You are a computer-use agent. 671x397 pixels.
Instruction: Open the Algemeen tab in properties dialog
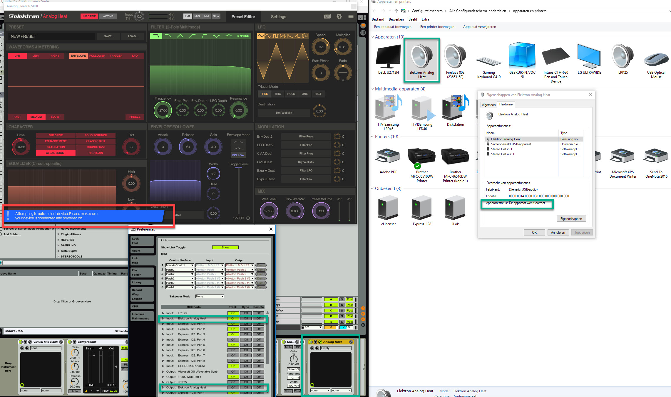489,105
